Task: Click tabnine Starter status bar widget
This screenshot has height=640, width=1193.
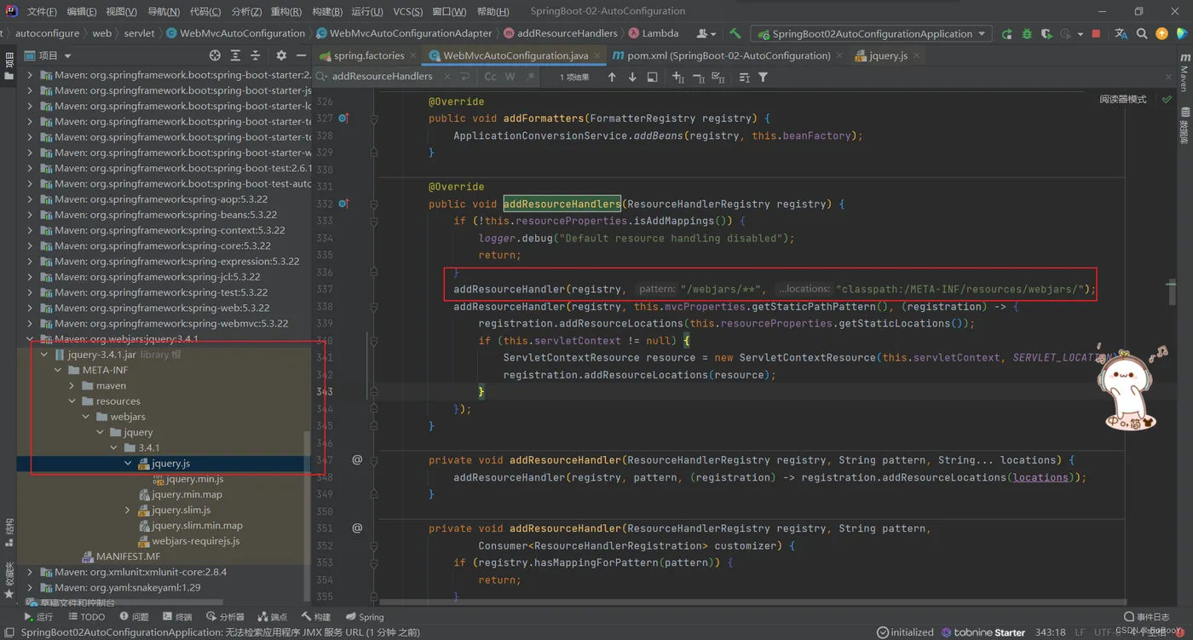Action: [983, 632]
